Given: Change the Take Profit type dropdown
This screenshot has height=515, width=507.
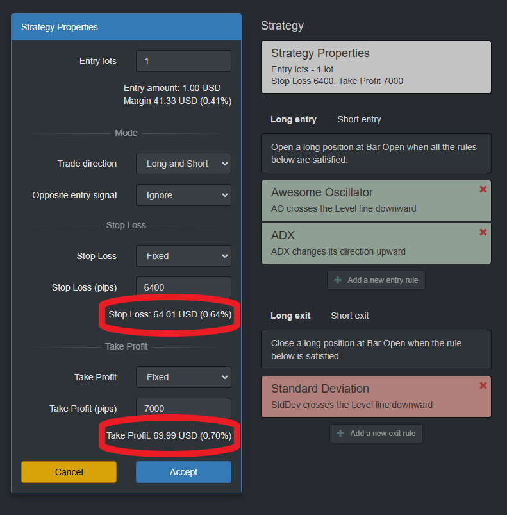Looking at the screenshot, I should click(x=183, y=377).
